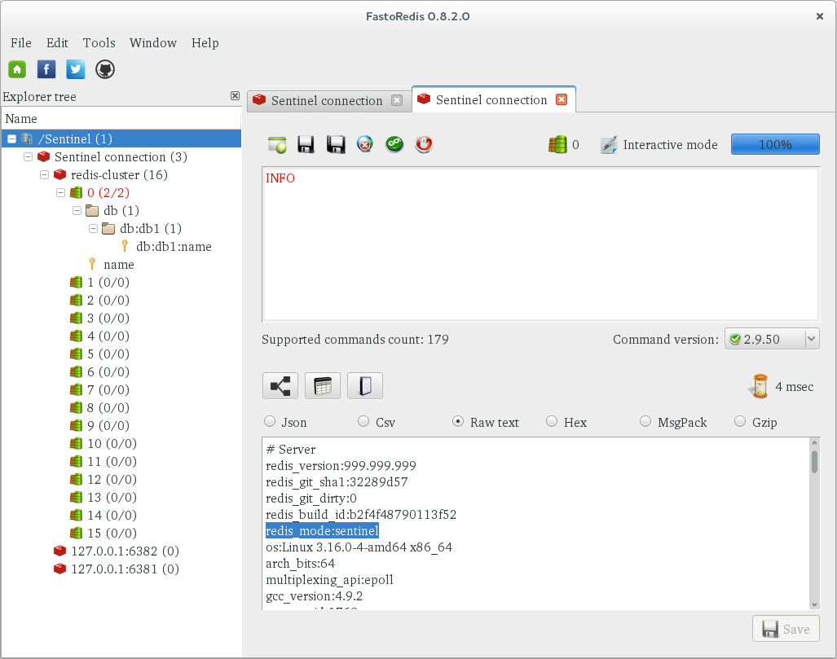Click the 100% progress bar
Screen dimensions: 837x659
point(775,145)
